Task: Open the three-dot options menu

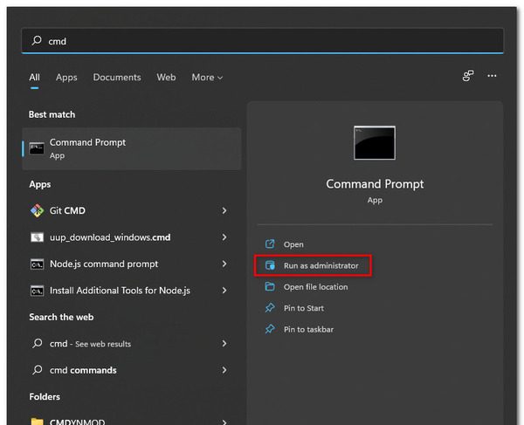Action: coord(492,76)
